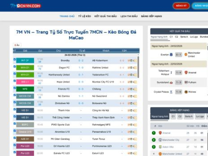208x156 pixels.
Task: Toggle checkbox for Thanh Hóa match
Action: pyautogui.click(x=15, y=110)
